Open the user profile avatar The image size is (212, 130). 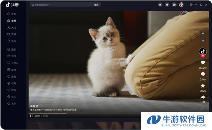[x=181, y=5]
